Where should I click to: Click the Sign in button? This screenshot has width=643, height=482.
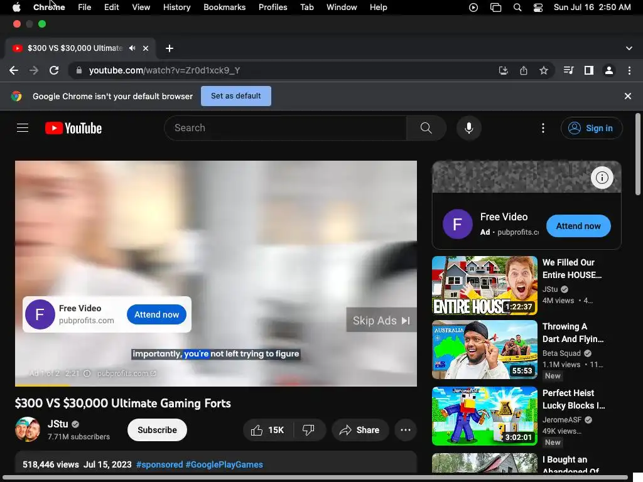(592, 128)
